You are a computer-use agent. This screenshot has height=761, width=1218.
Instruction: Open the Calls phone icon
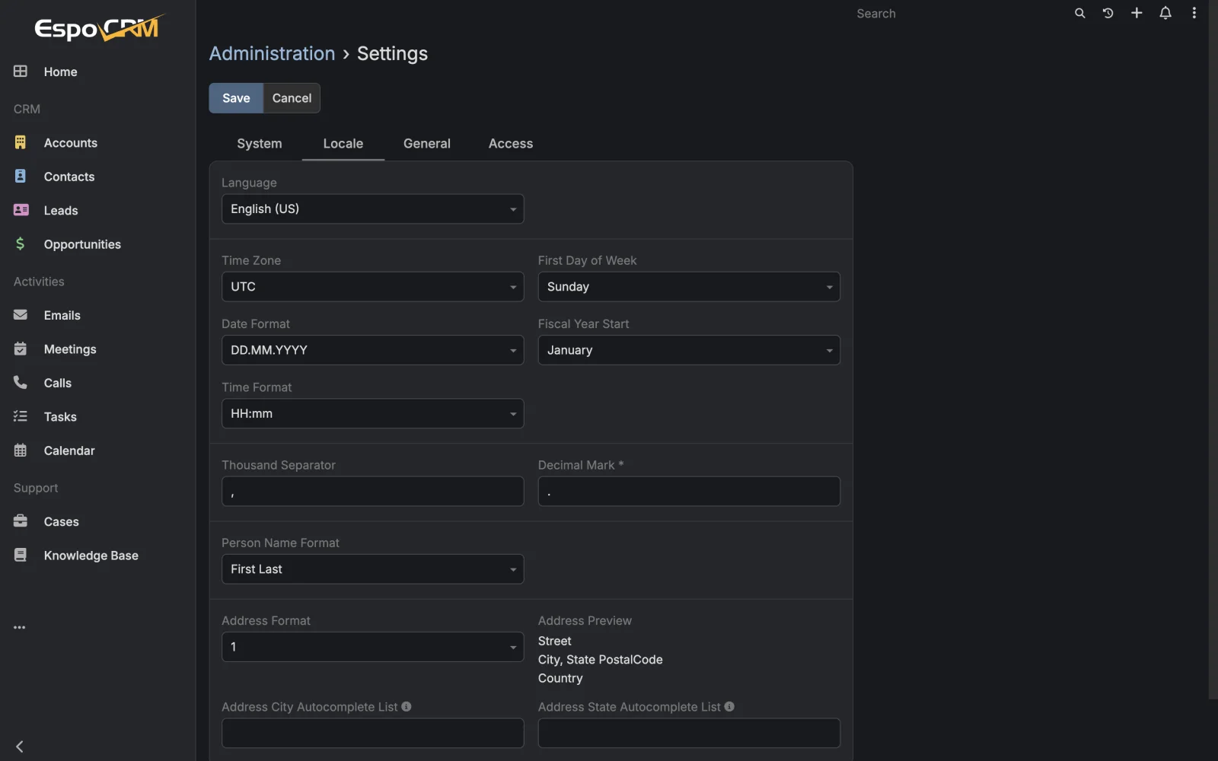click(x=21, y=382)
